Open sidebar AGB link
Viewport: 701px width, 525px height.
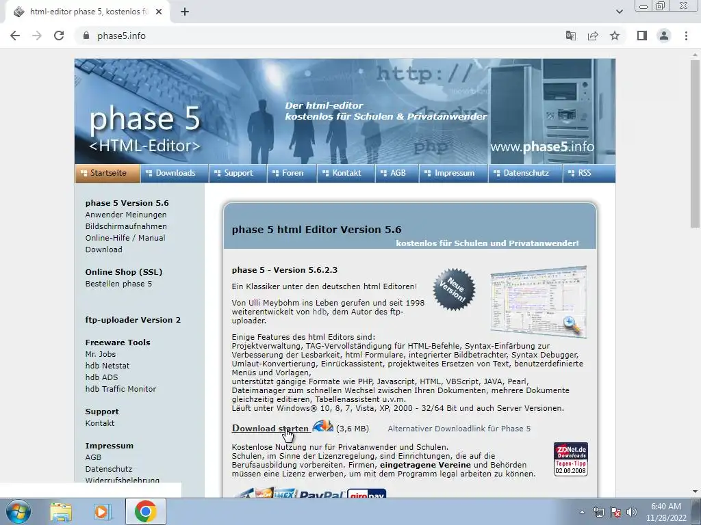point(93,457)
